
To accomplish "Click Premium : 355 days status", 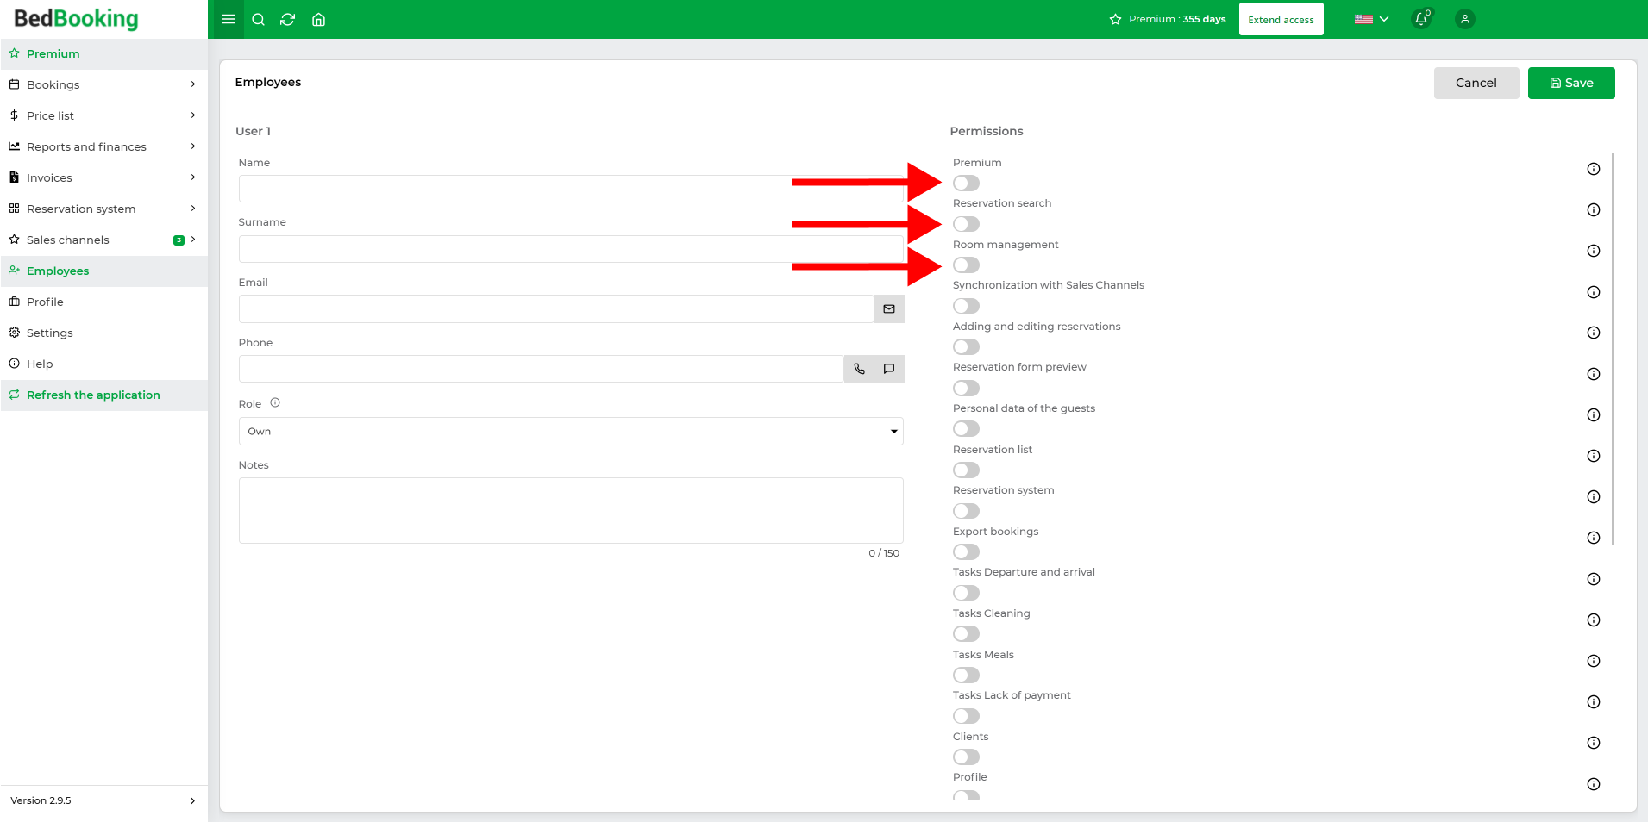I will 1168,19.
